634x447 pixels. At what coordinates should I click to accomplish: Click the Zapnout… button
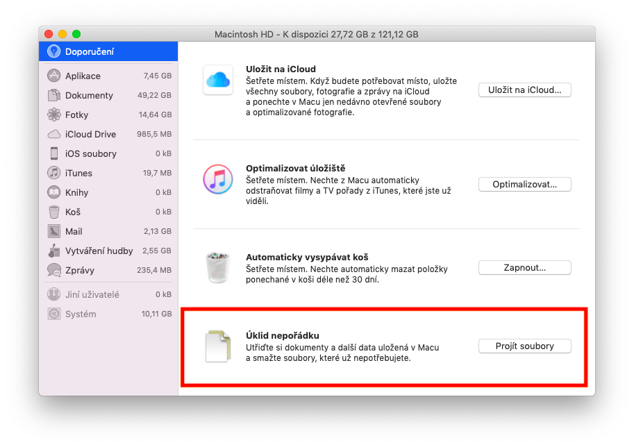(524, 267)
